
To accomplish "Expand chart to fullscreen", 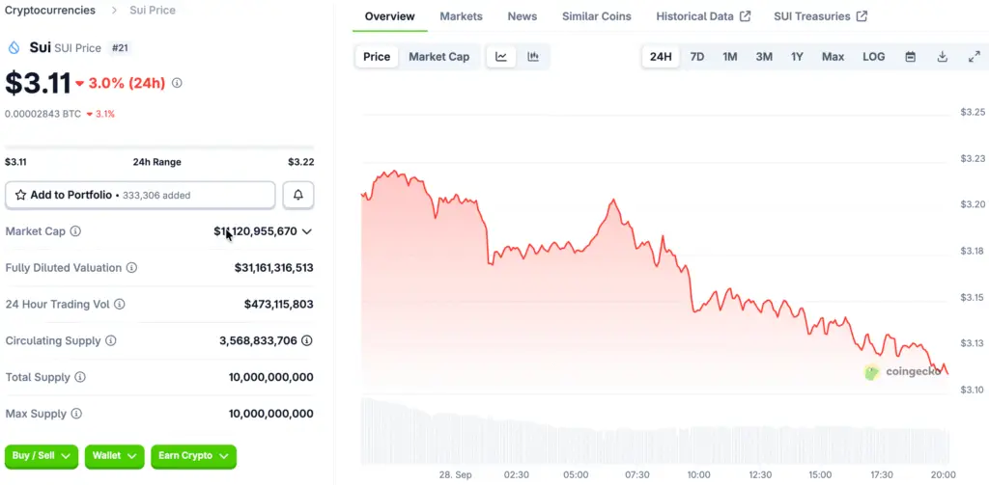I will click(x=974, y=57).
